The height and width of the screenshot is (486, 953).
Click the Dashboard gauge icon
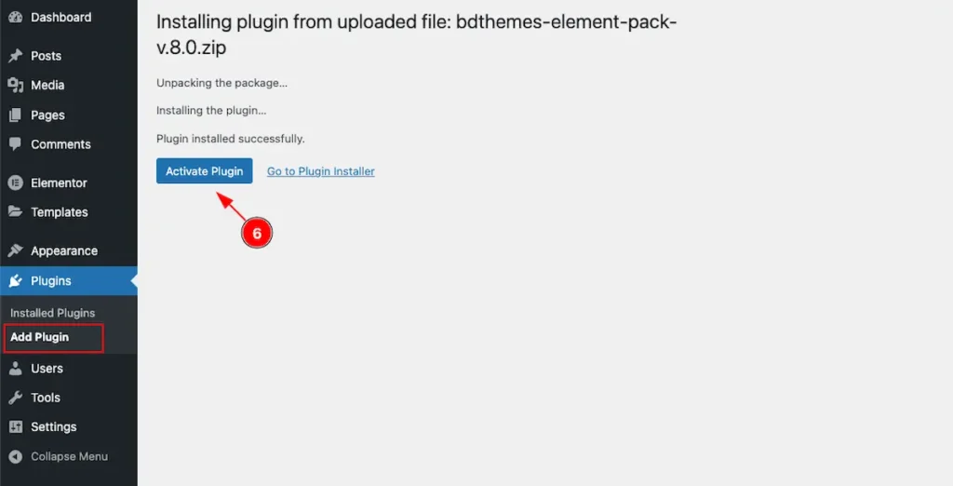[15, 18]
